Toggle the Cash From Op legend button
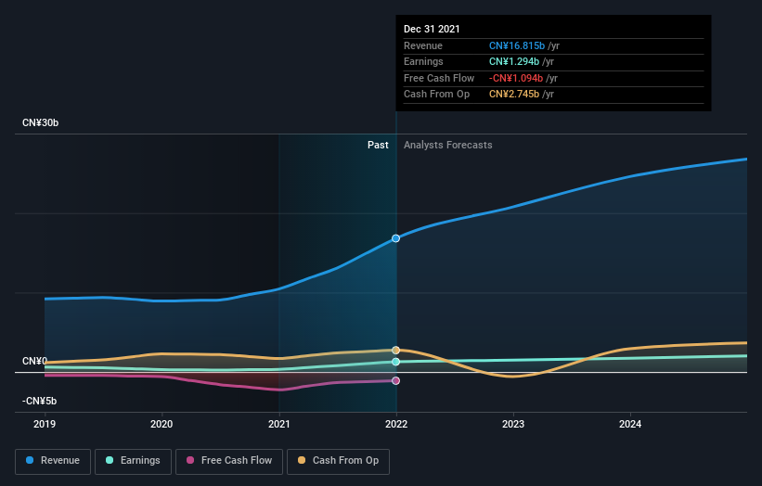762x486 pixels. tap(338, 461)
